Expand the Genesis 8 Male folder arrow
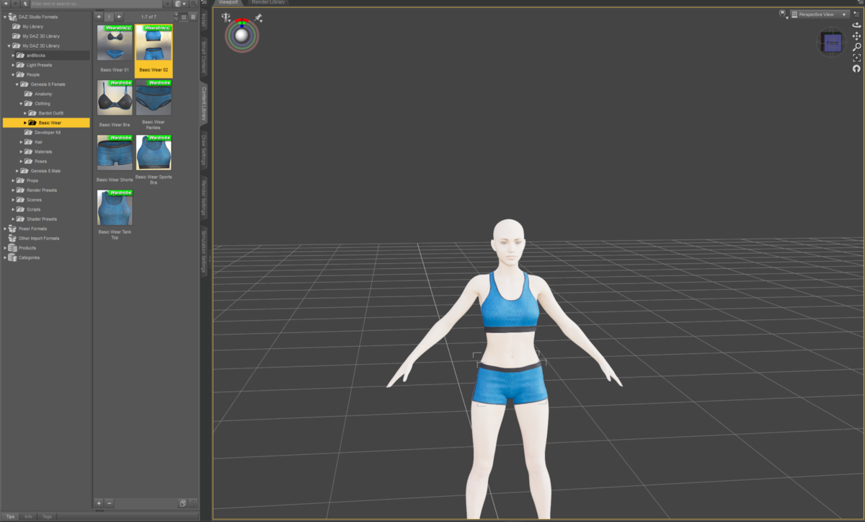The height and width of the screenshot is (522, 865). (17, 171)
